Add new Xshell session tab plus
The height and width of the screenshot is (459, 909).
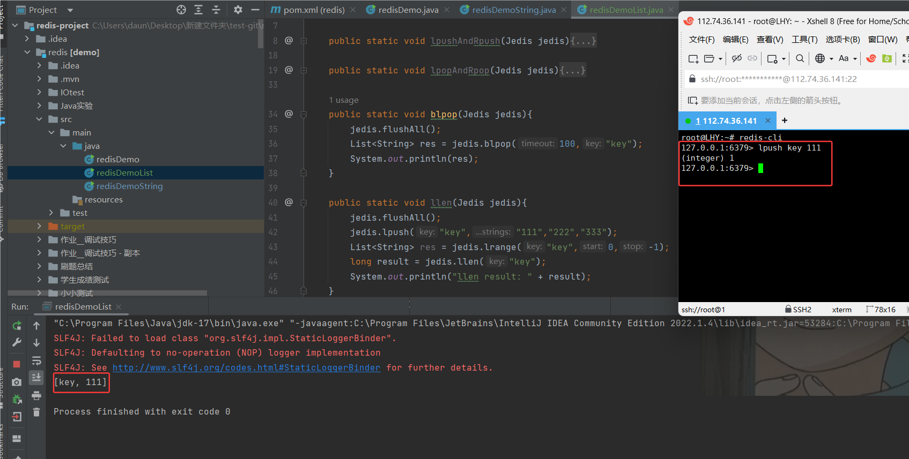[785, 121]
